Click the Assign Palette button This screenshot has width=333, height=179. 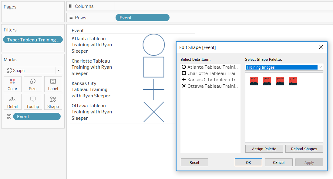click(264, 149)
